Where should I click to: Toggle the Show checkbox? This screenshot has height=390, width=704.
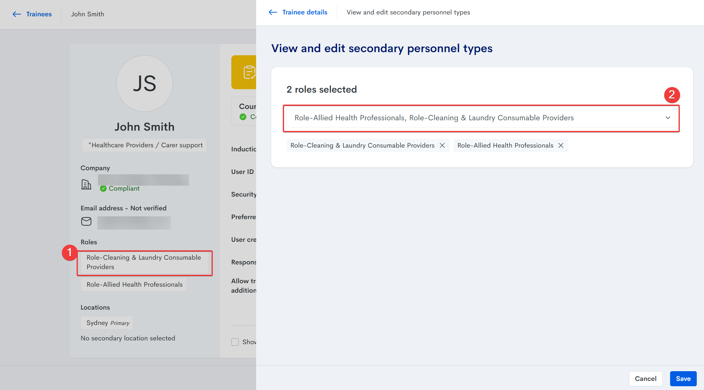(x=235, y=342)
